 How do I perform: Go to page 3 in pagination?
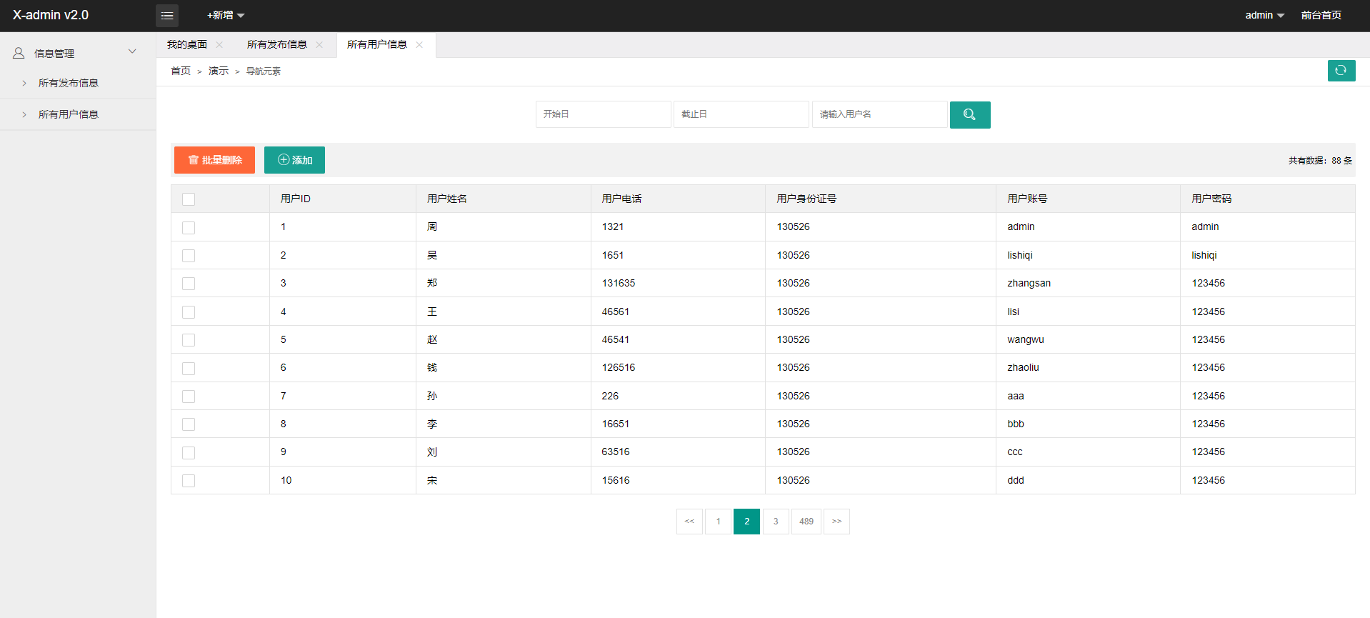click(x=776, y=522)
